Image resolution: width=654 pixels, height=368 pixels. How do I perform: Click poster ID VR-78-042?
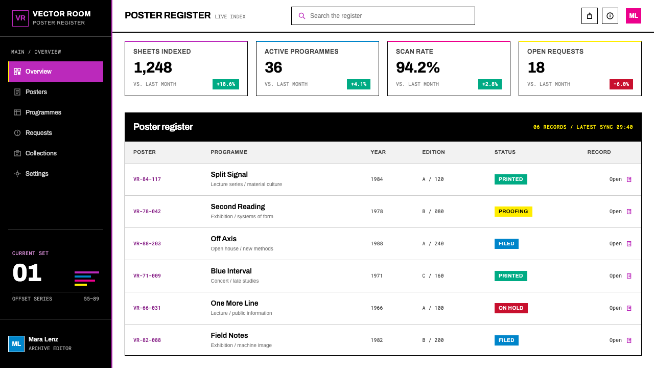147,212
